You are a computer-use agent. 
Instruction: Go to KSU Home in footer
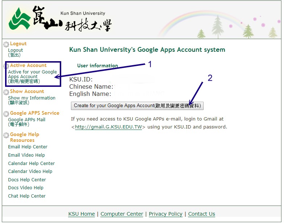coord(82,214)
